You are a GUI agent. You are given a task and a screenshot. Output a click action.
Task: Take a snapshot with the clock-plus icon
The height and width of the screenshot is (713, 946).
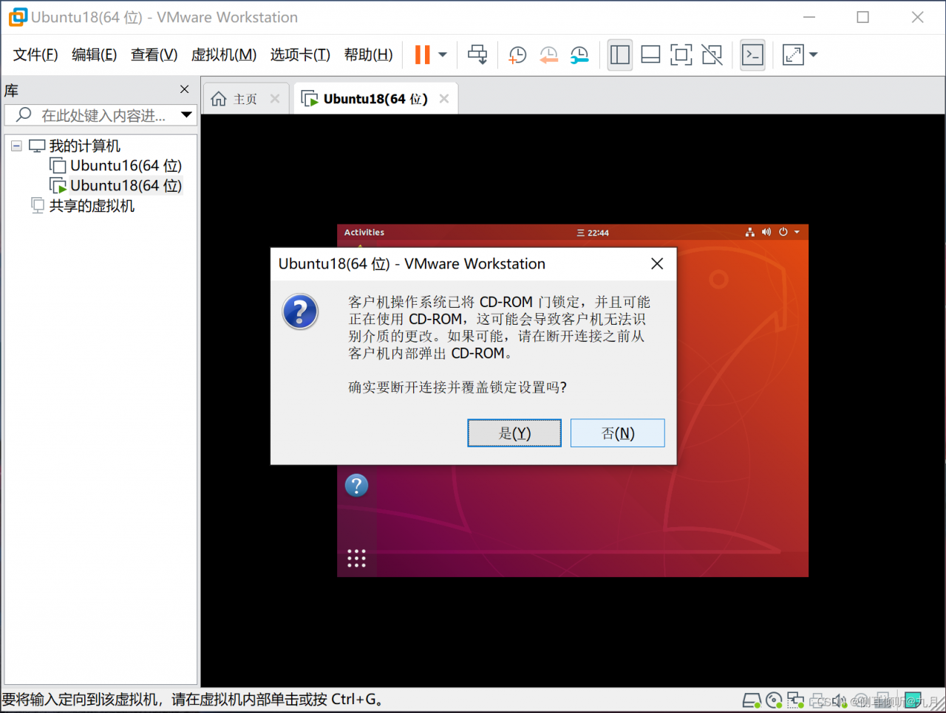point(517,55)
